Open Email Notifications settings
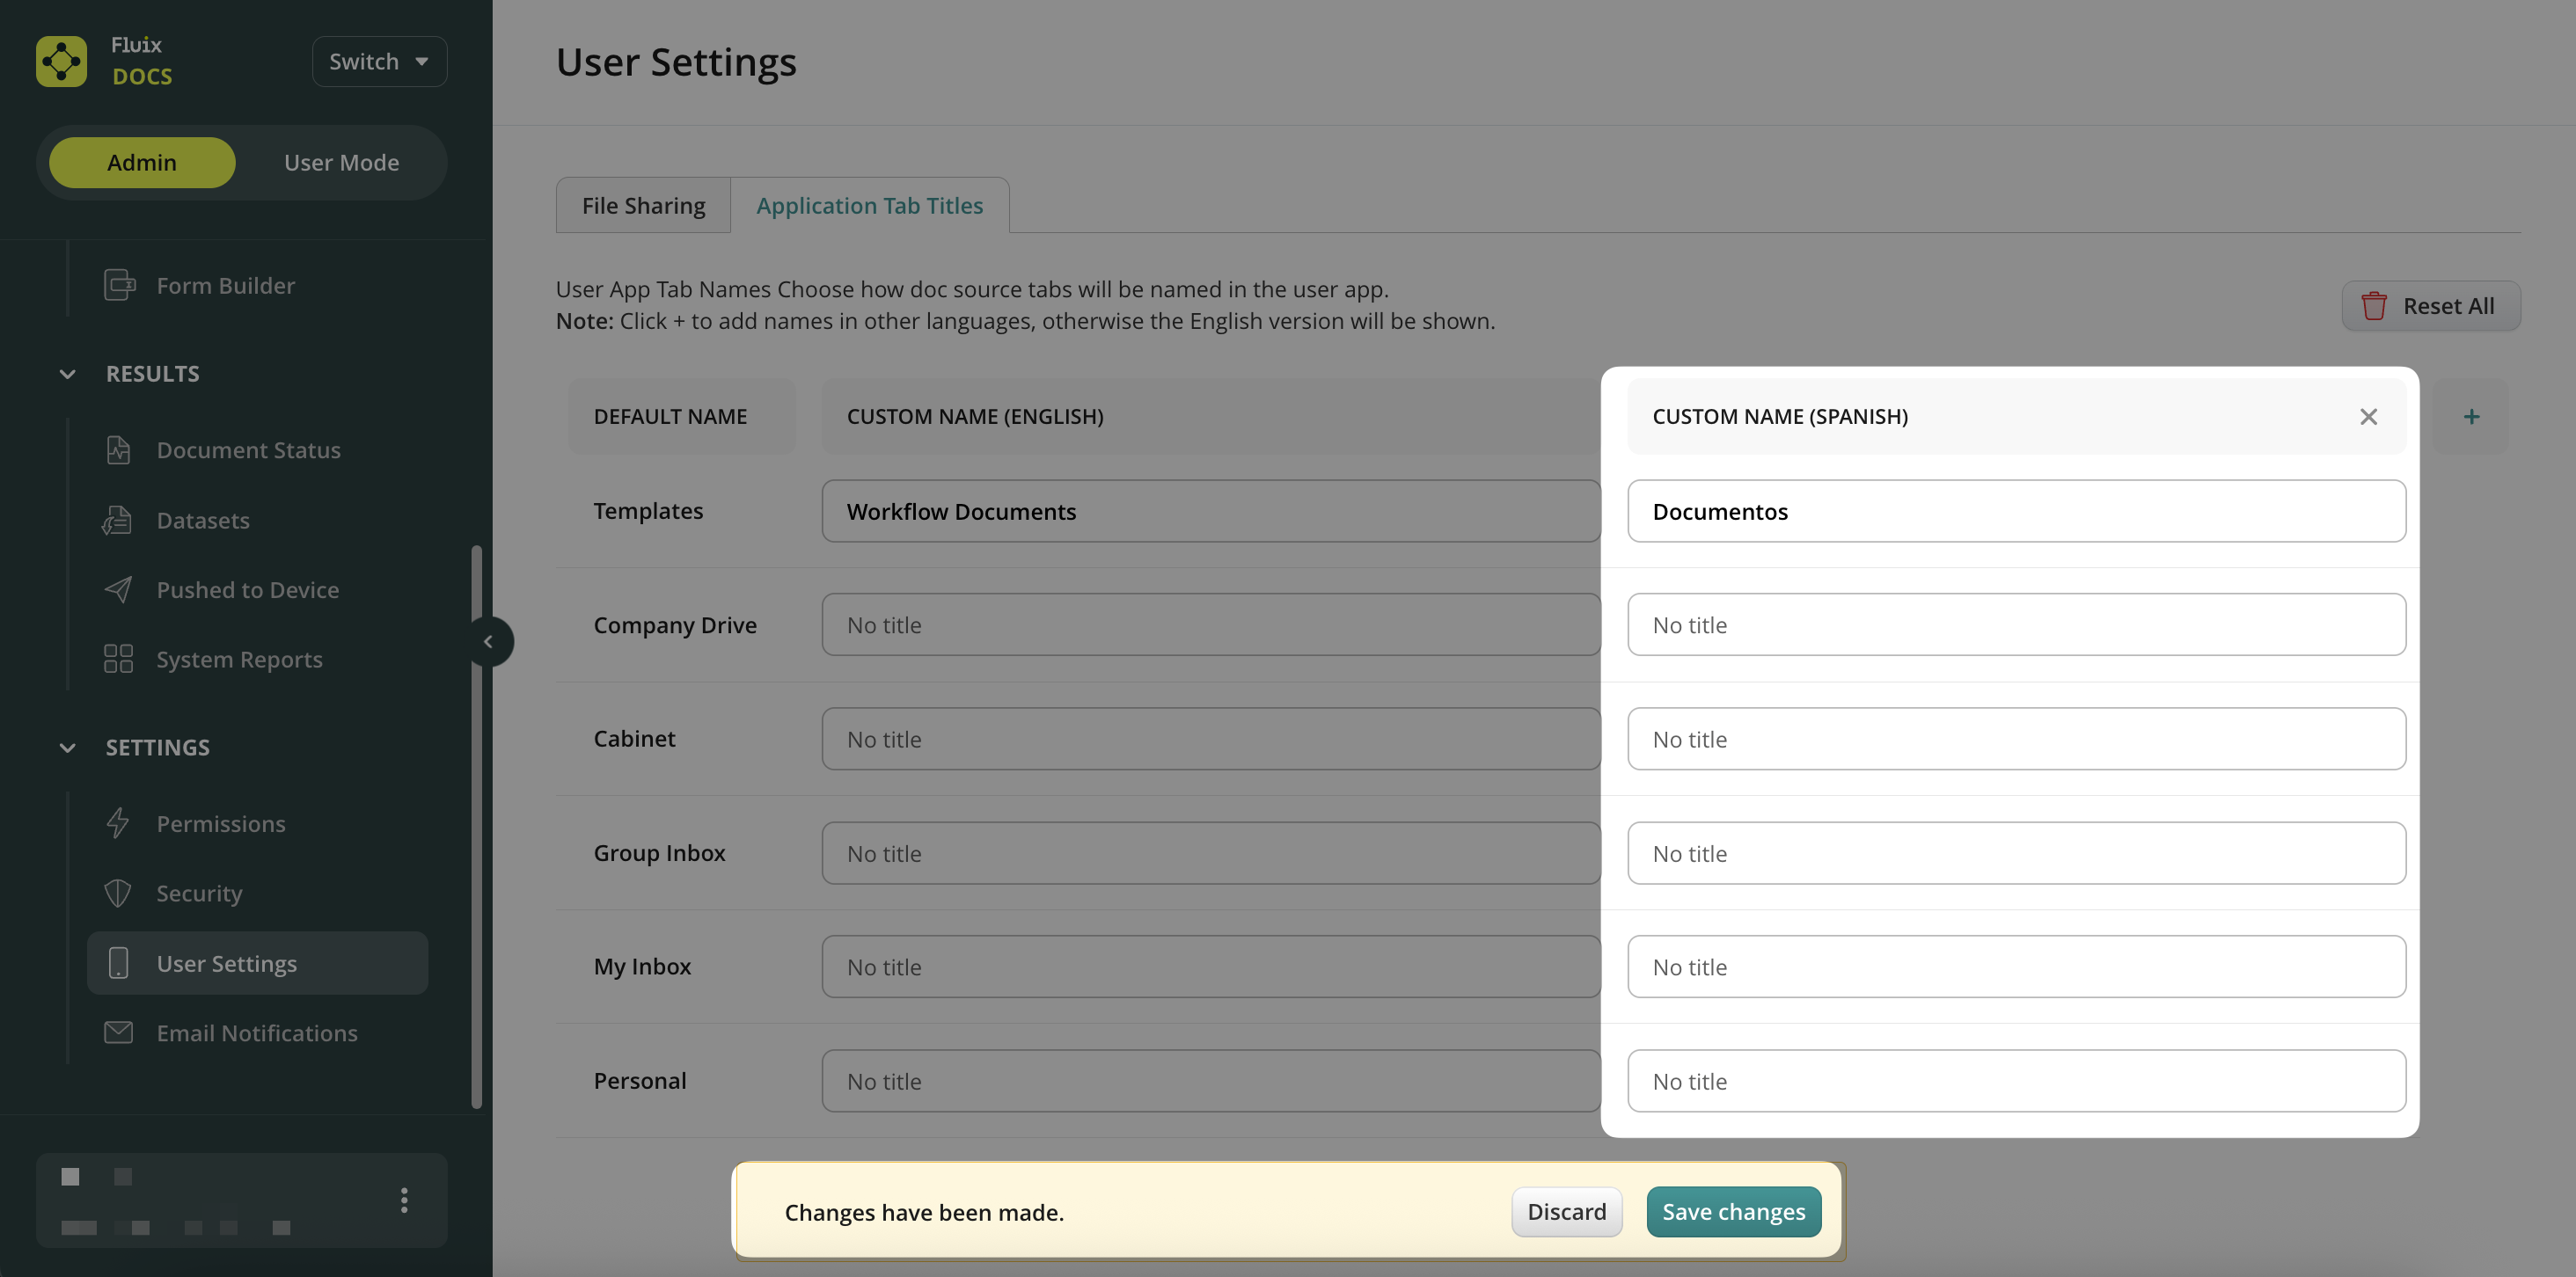Screen dimensions: 2576x1277 coord(256,1033)
